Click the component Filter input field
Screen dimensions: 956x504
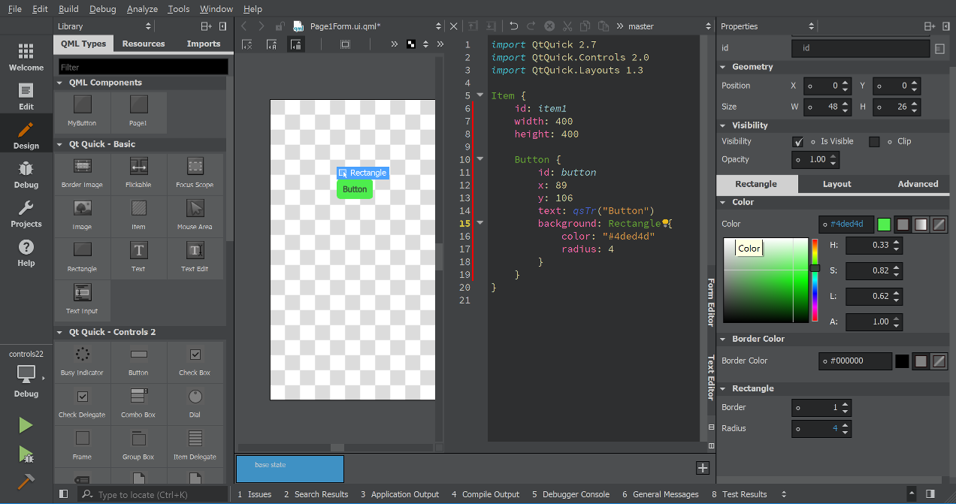(x=141, y=66)
